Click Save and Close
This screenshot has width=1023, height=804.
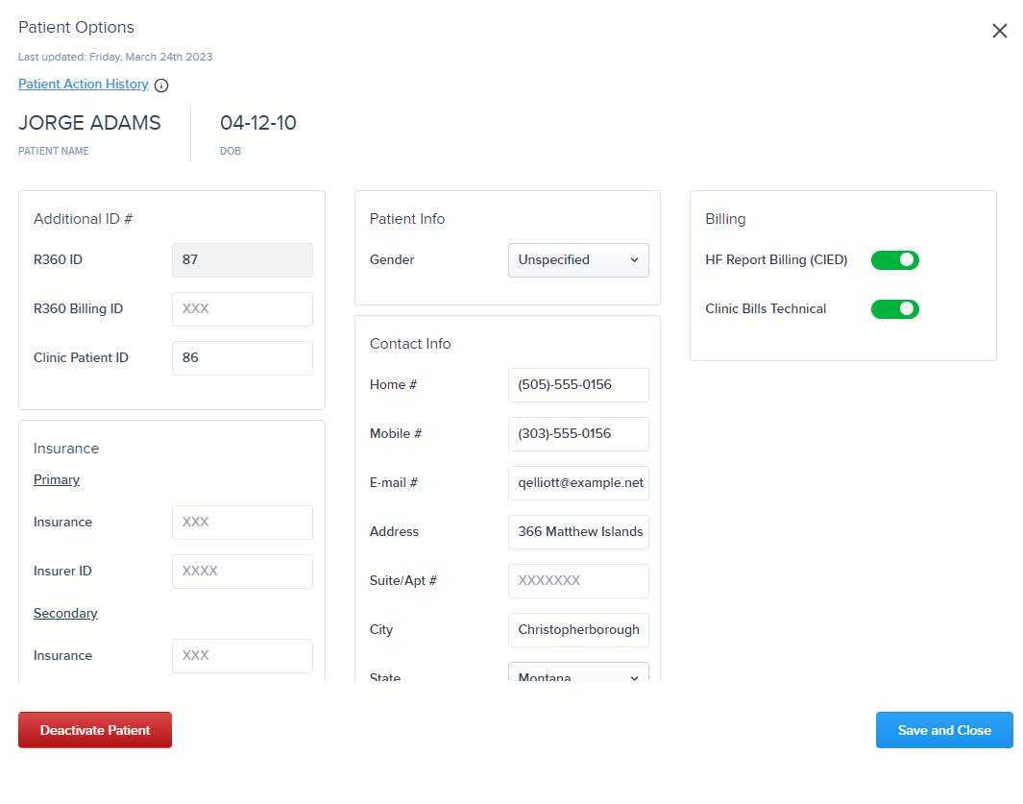pos(943,729)
